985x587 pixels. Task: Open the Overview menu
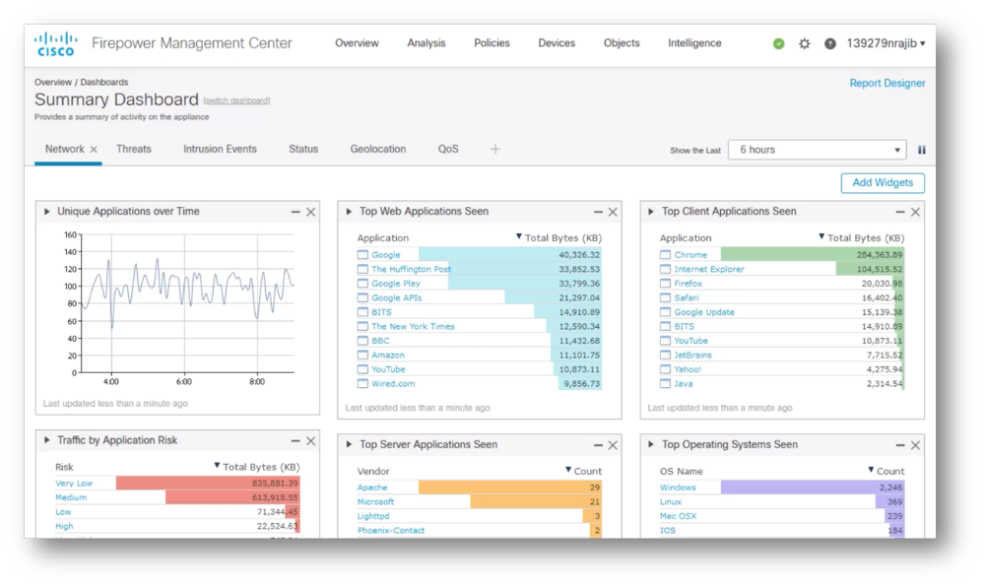(357, 43)
